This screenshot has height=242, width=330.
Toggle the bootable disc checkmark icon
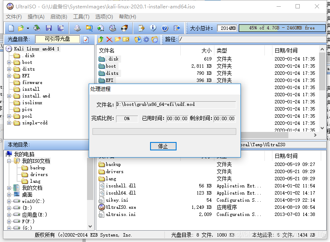click(86, 39)
